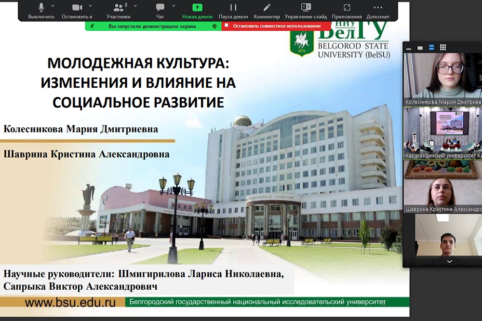Click Stop sharing red button
Screen dimensions: 482x321
tap(276, 26)
